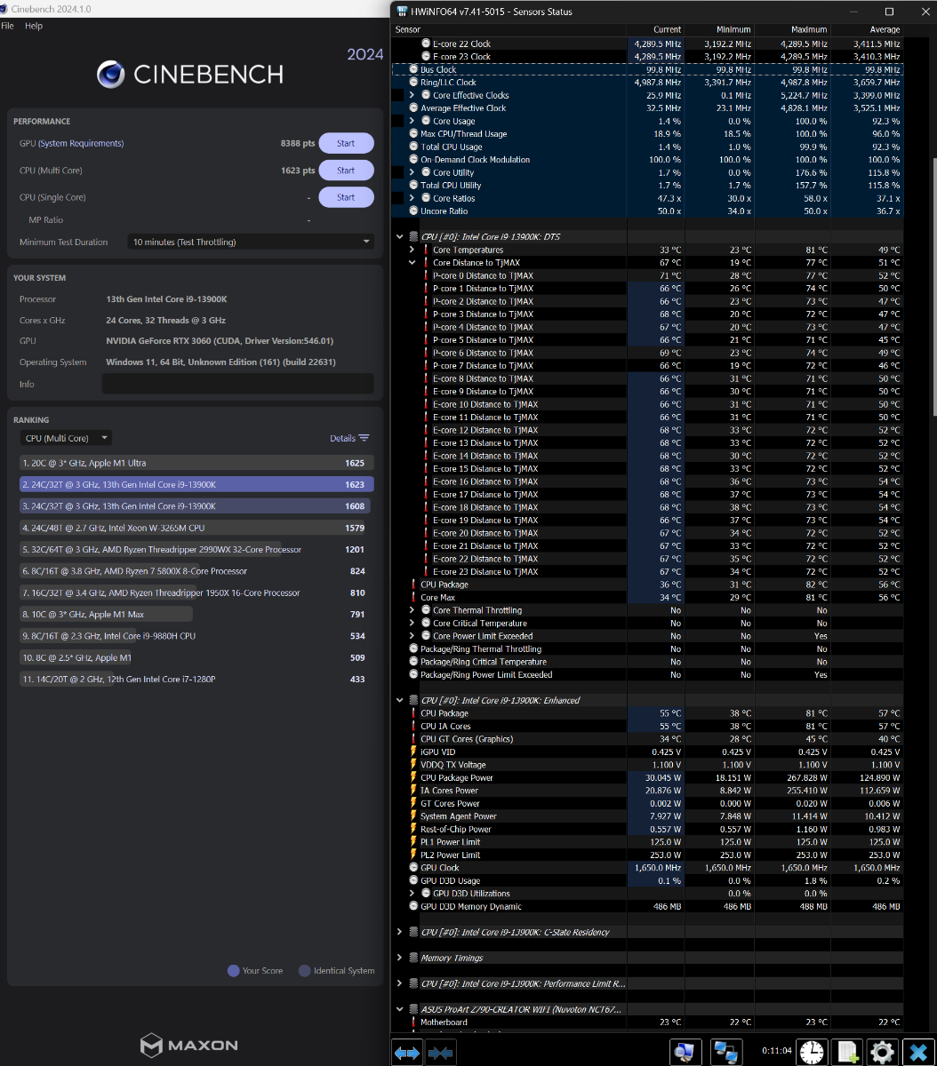Expand the GPU D3D Utilizations row

pos(412,893)
